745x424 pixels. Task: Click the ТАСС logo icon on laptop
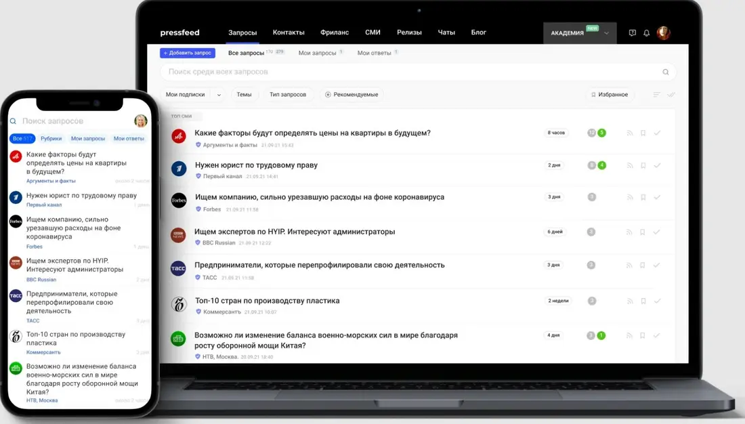(178, 268)
